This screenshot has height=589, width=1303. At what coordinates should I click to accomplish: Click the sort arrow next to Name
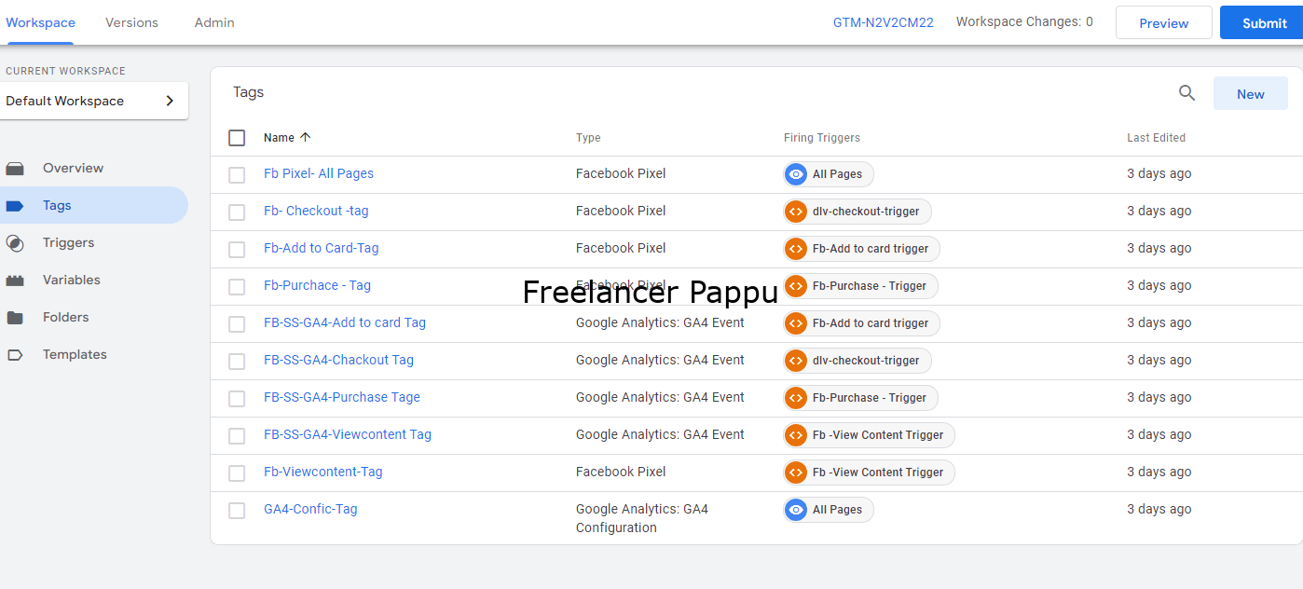(306, 137)
